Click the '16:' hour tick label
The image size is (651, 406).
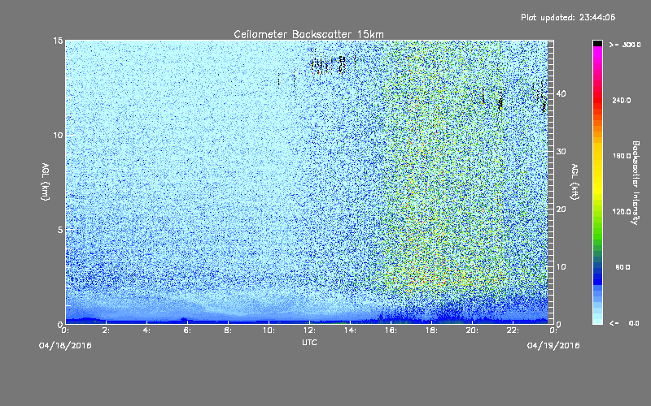pos(391,330)
